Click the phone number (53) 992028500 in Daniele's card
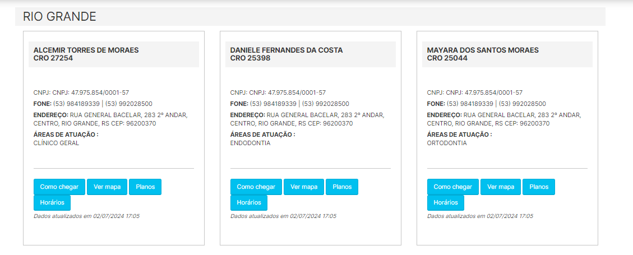This screenshot has height=255, width=633. [325, 104]
